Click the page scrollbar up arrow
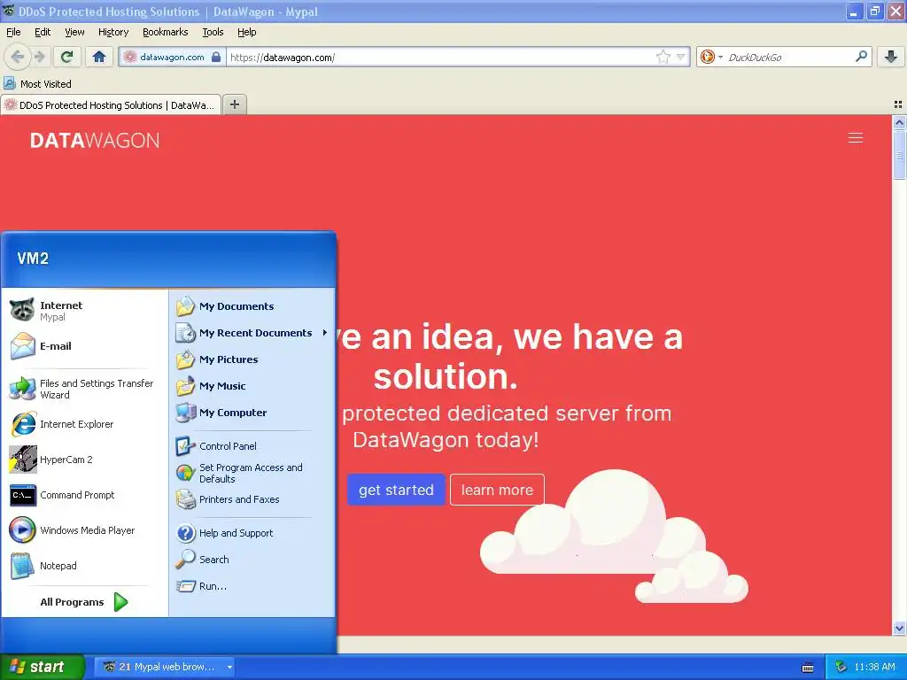This screenshot has width=907, height=680. point(899,122)
